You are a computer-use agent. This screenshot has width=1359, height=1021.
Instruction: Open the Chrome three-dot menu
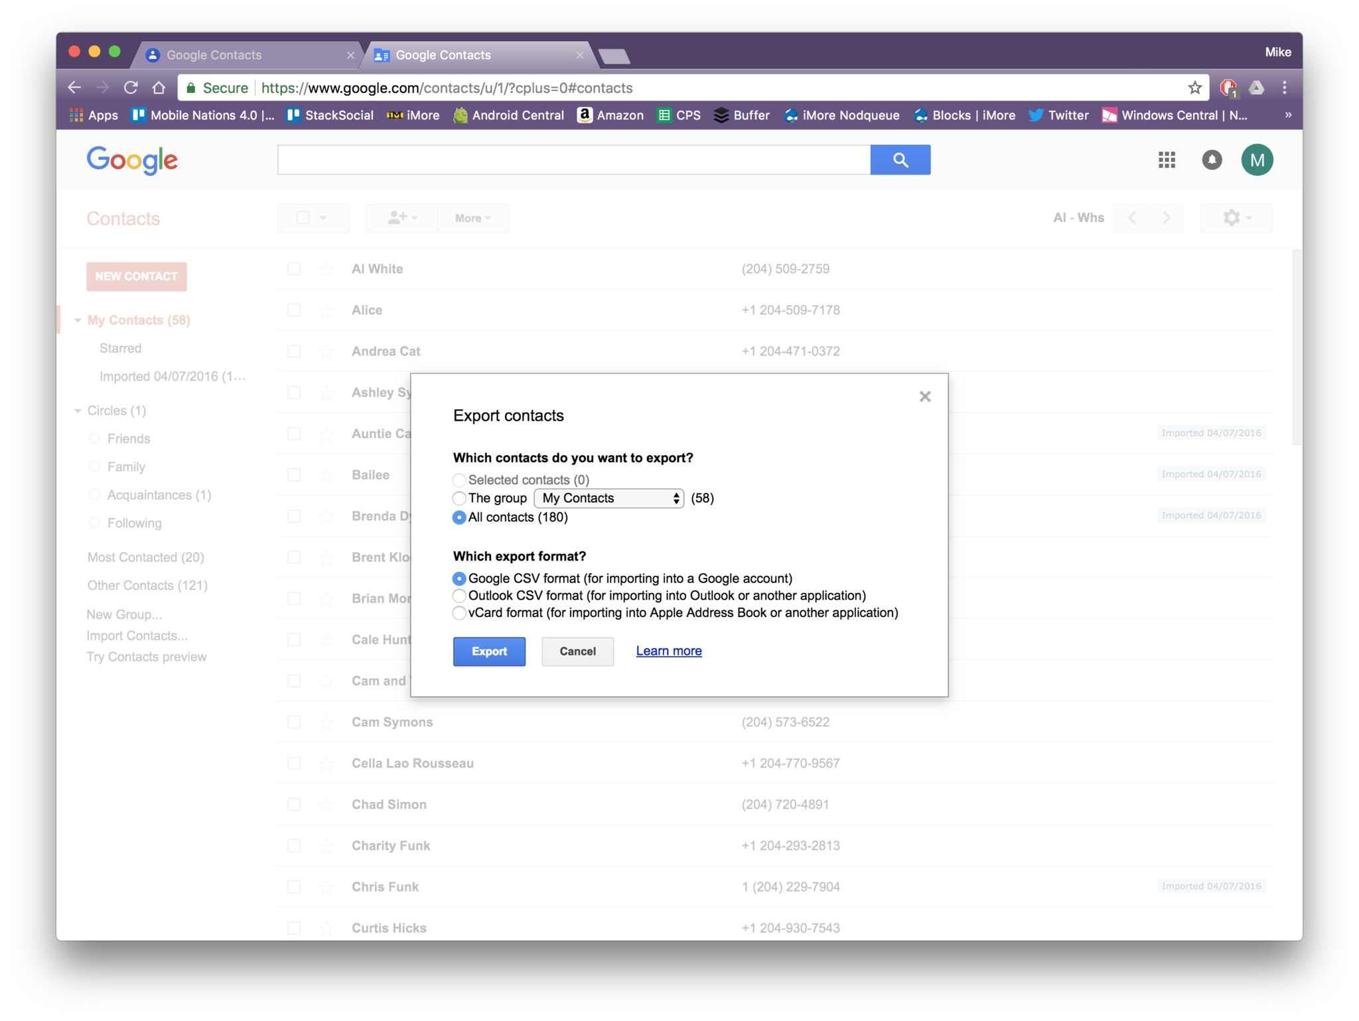(x=1285, y=88)
